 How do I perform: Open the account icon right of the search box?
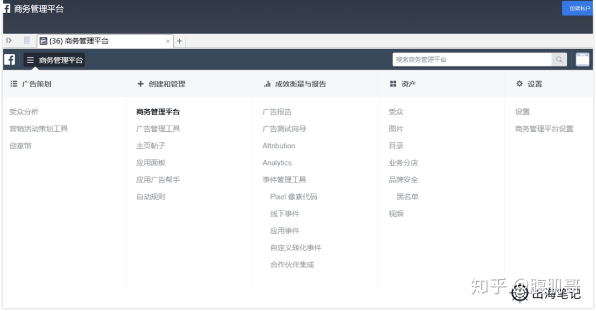click(582, 60)
